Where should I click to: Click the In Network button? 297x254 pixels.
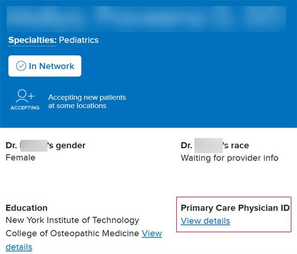click(x=45, y=66)
